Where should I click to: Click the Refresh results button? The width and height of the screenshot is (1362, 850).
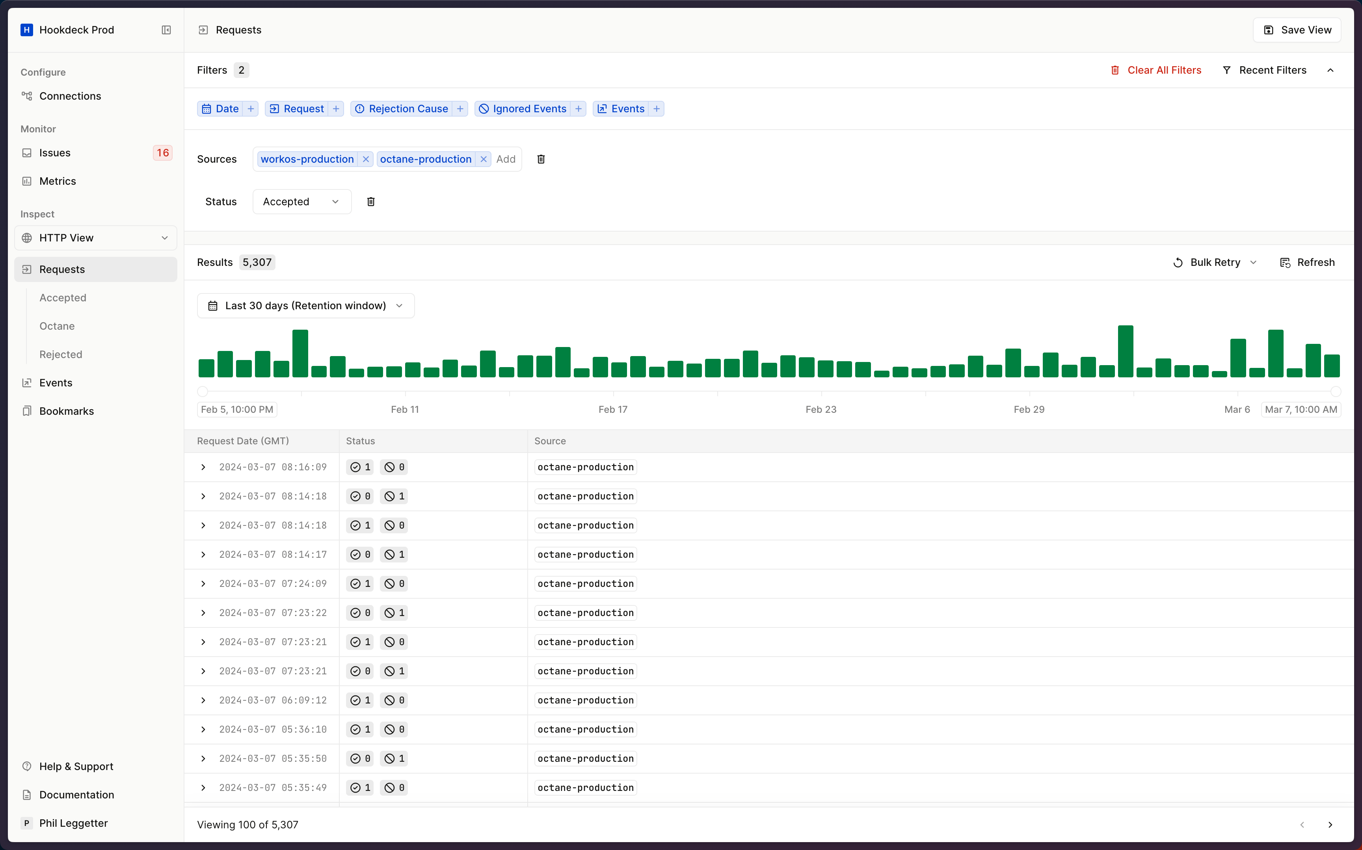point(1307,263)
